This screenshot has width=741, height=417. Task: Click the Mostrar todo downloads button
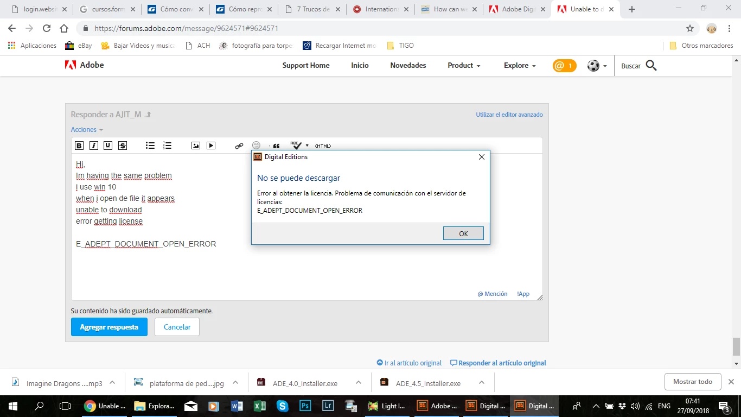coord(693,382)
